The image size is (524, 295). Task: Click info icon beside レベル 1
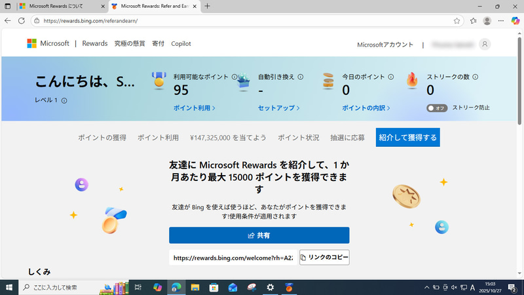(x=64, y=100)
